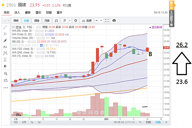This screenshot has width=192, height=128.
Task: Toggle visibility of MA (60, close, 0)
Action: click(36, 31)
